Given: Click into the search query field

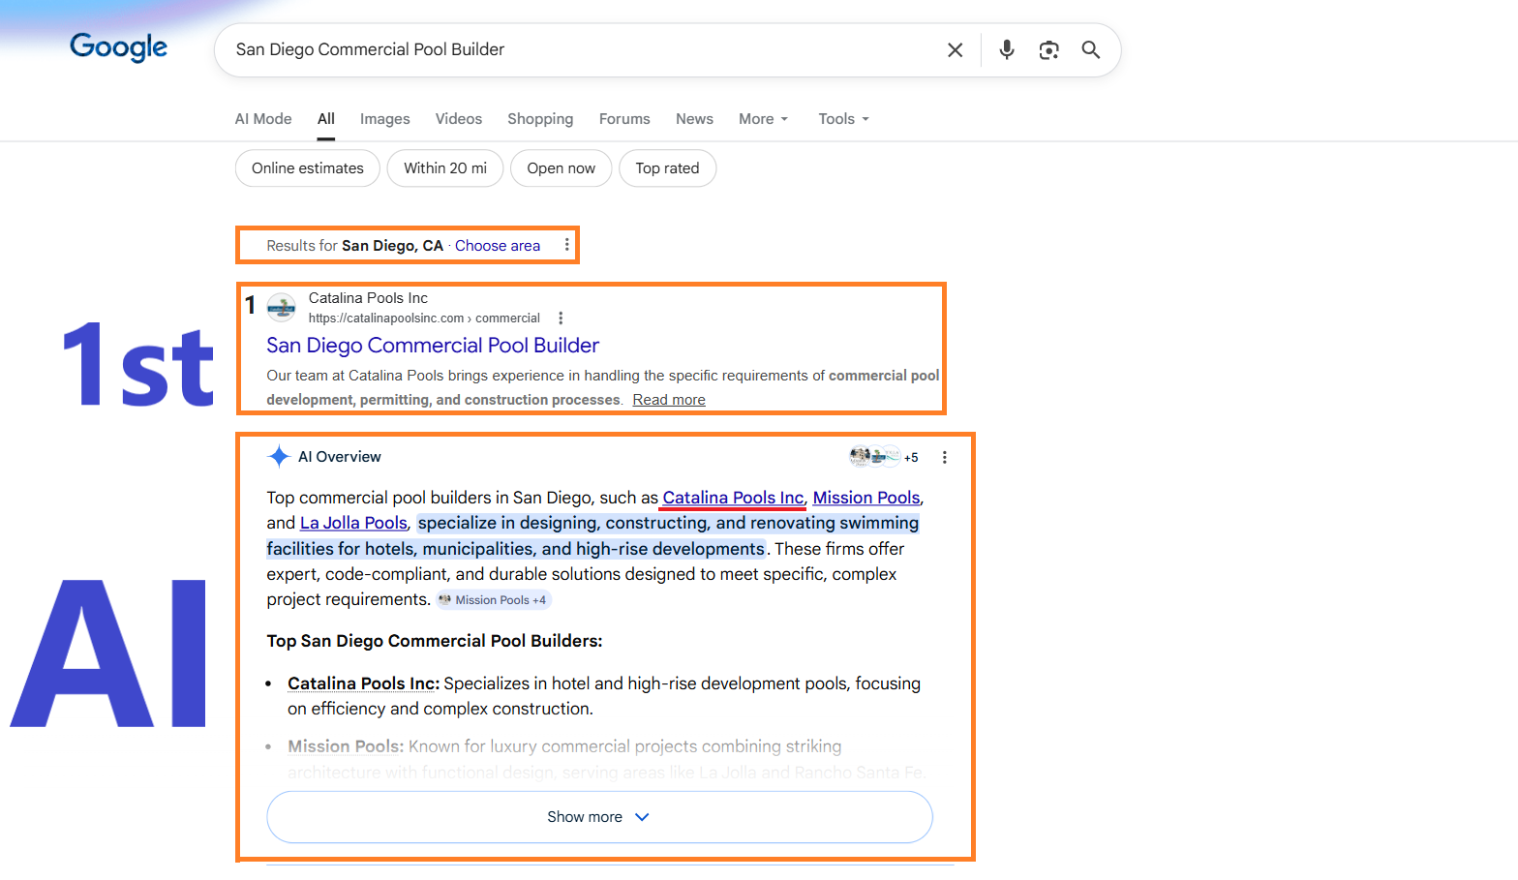Looking at the screenshot, I should (x=581, y=49).
